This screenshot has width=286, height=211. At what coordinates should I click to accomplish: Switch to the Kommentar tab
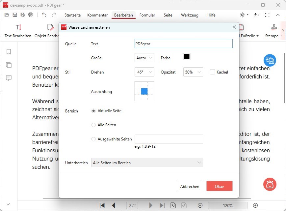tap(97, 15)
